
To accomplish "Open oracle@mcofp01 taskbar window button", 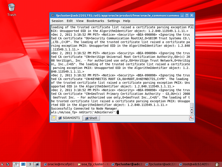I will pos(58,164).
